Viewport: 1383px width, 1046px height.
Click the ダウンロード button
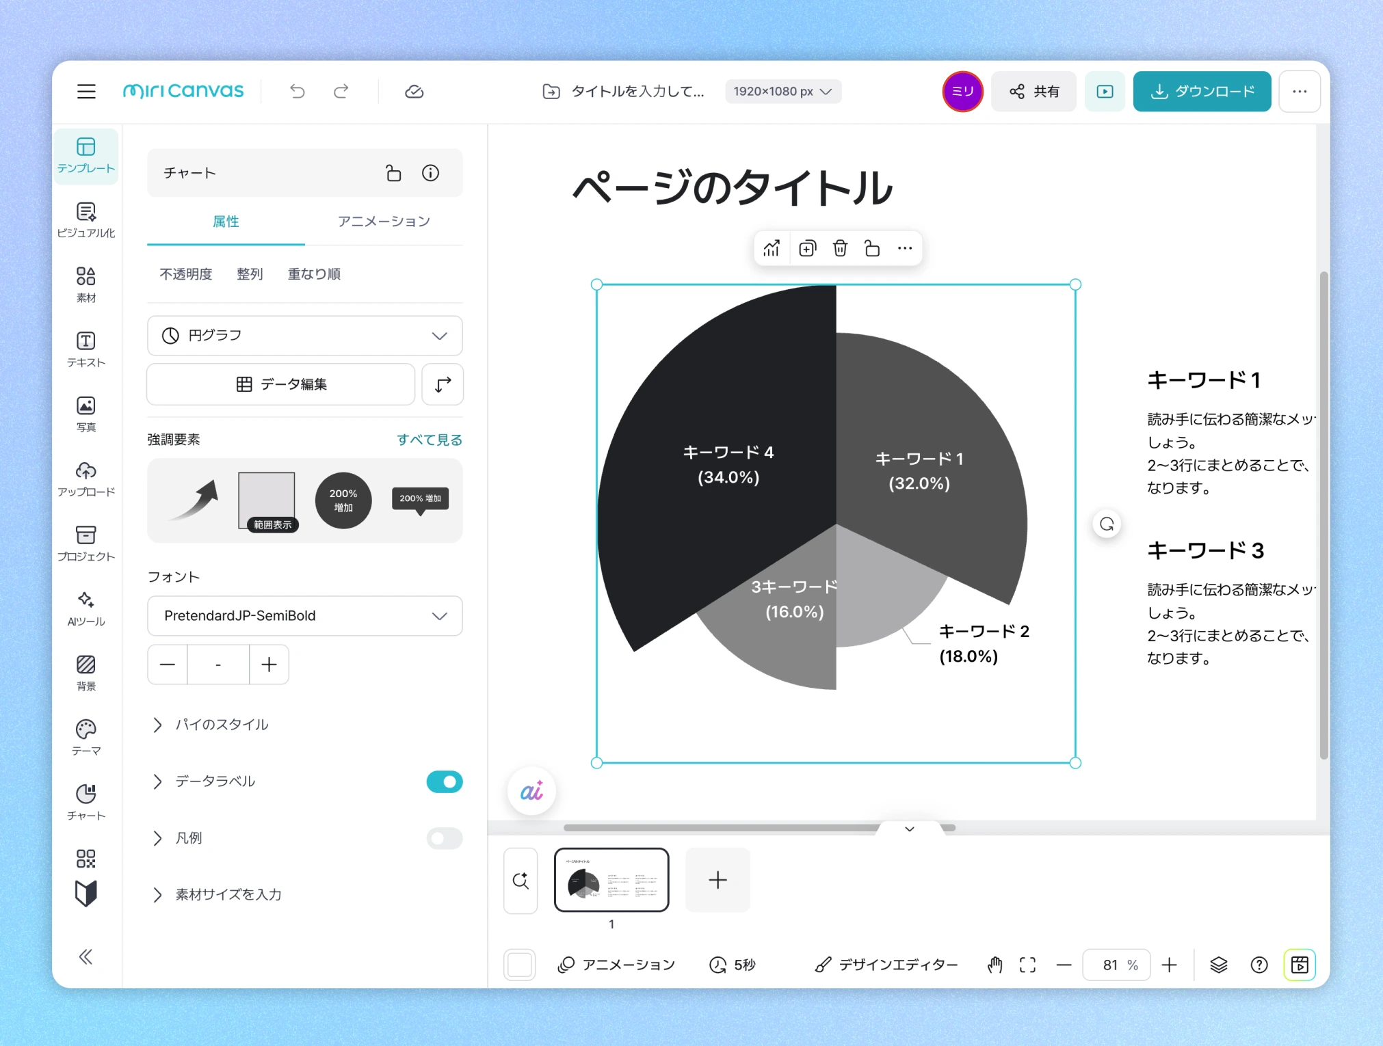1202,92
